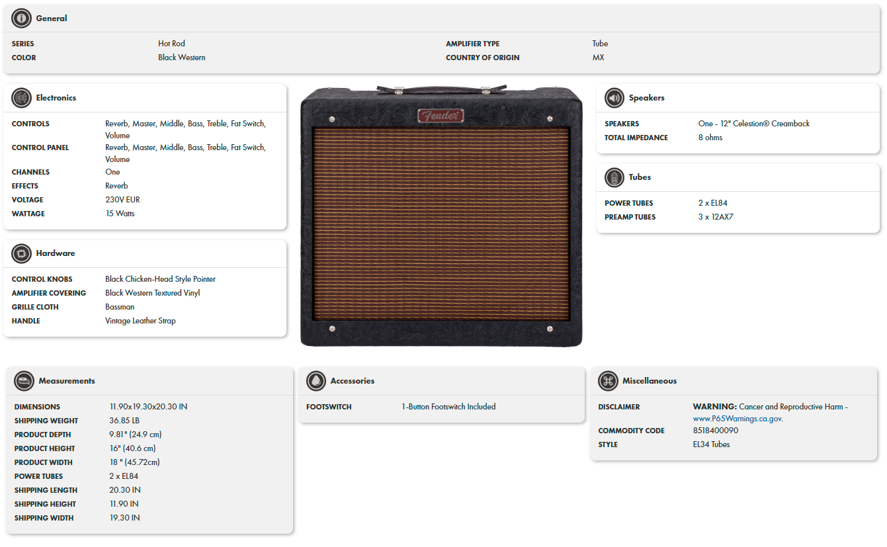Click the Tubes section icon
The height and width of the screenshot is (547, 887).
tap(614, 177)
